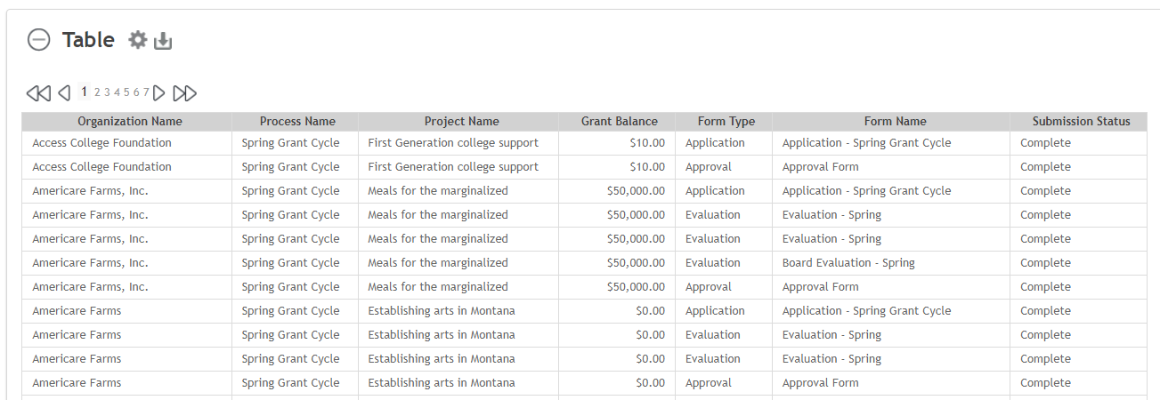
Task: Click Access College Foundation in Application row
Action: 101,143
